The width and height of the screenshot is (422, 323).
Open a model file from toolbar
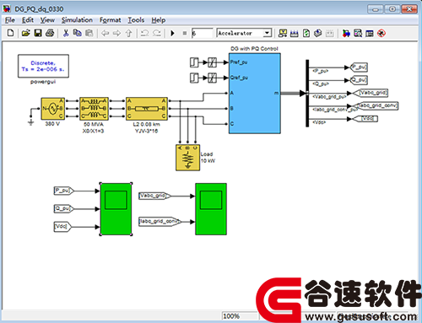point(25,33)
